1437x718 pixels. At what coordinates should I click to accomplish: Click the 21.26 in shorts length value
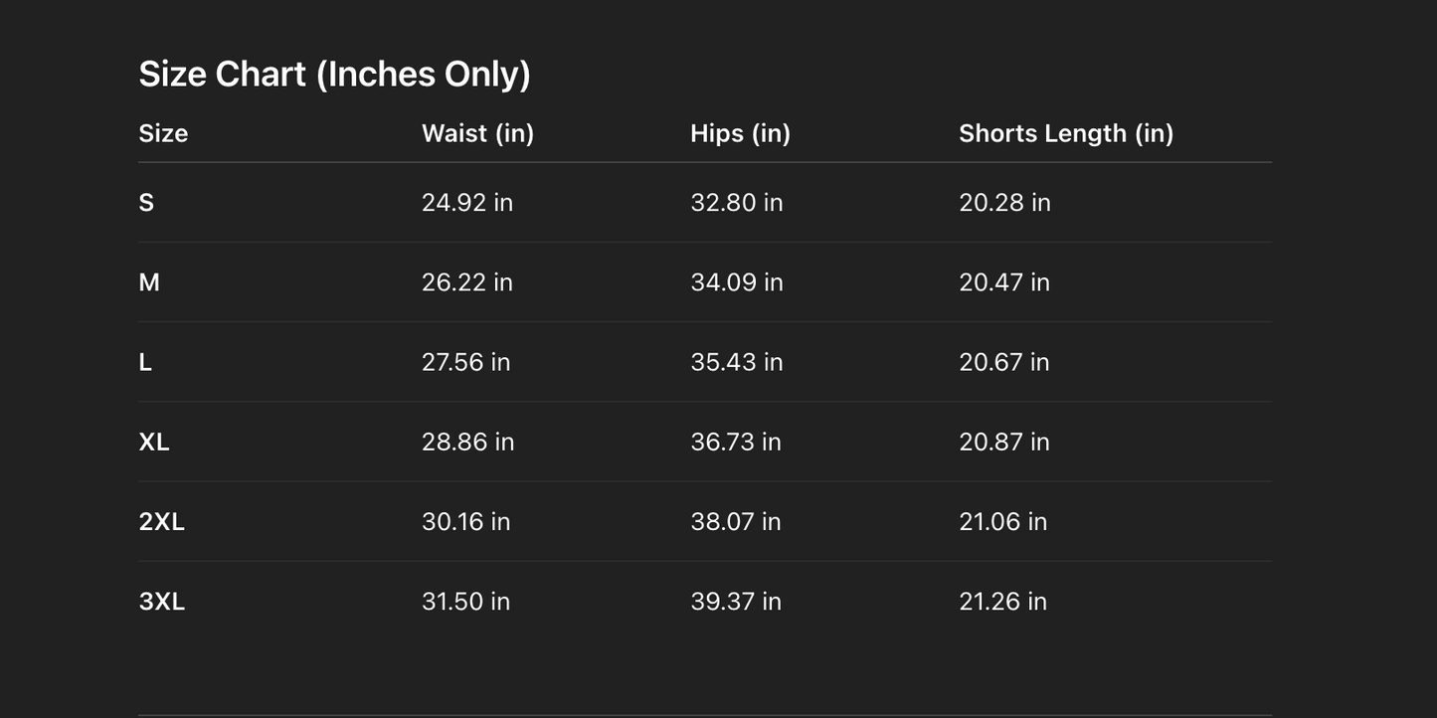tap(1002, 602)
